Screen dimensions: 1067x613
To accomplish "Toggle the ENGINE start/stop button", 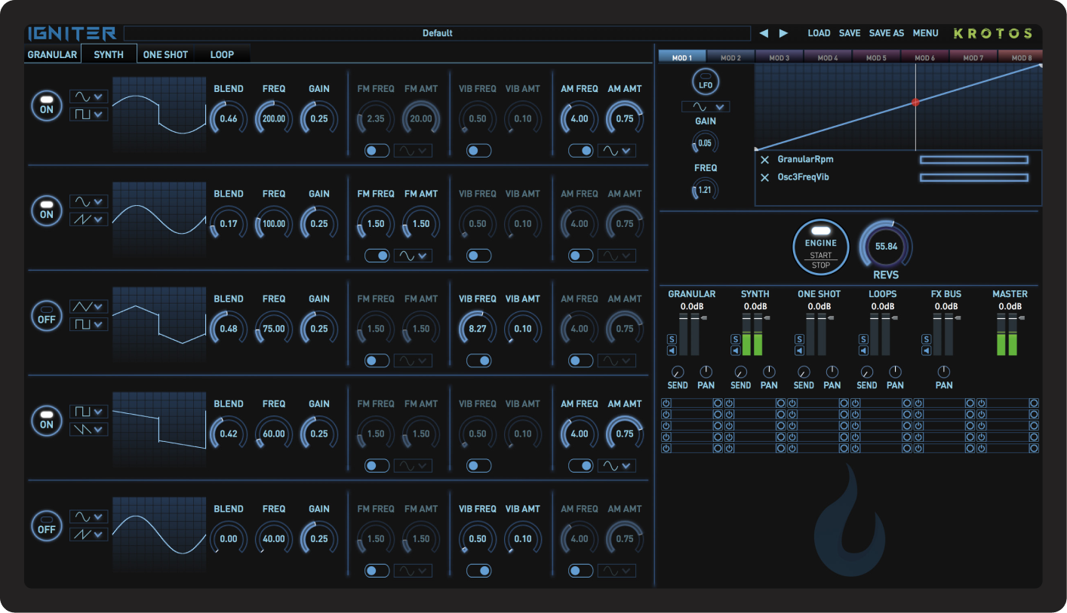I will click(x=821, y=247).
